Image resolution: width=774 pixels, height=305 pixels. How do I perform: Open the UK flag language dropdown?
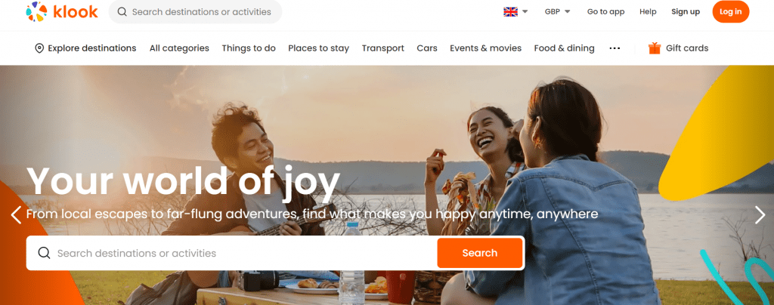(x=515, y=12)
